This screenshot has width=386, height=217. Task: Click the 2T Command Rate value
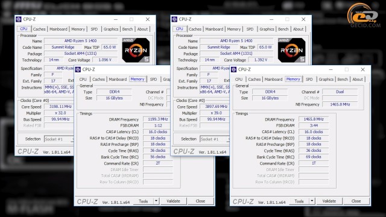pos(158,163)
